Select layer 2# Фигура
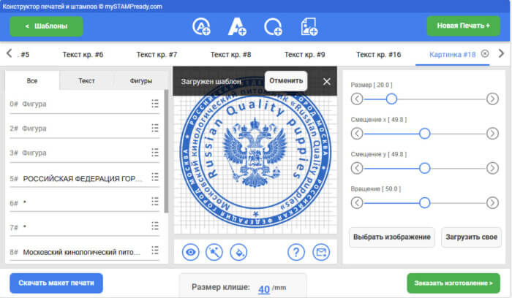Screen dimensions: 512x298 84,129
